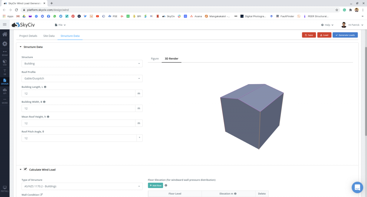Bookmark page with the star icon

click(x=337, y=10)
